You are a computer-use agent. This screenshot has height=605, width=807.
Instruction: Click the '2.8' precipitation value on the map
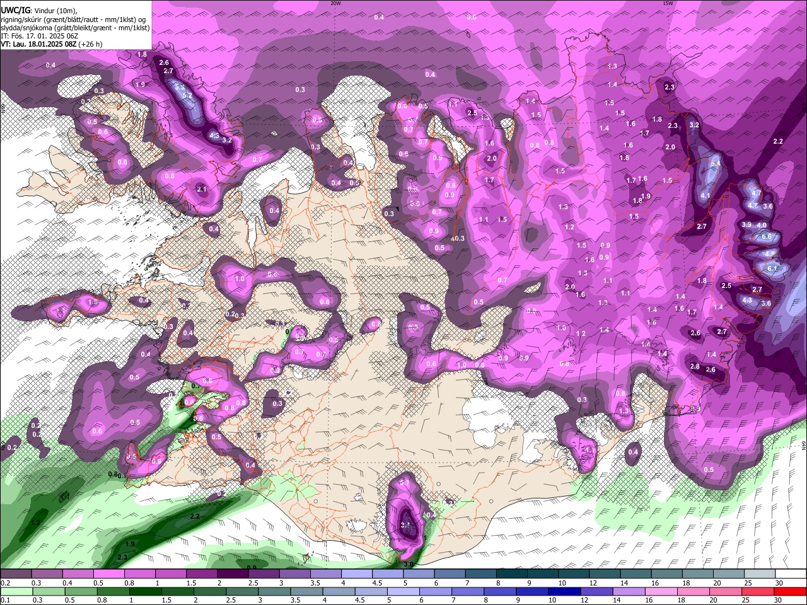[x=695, y=367]
